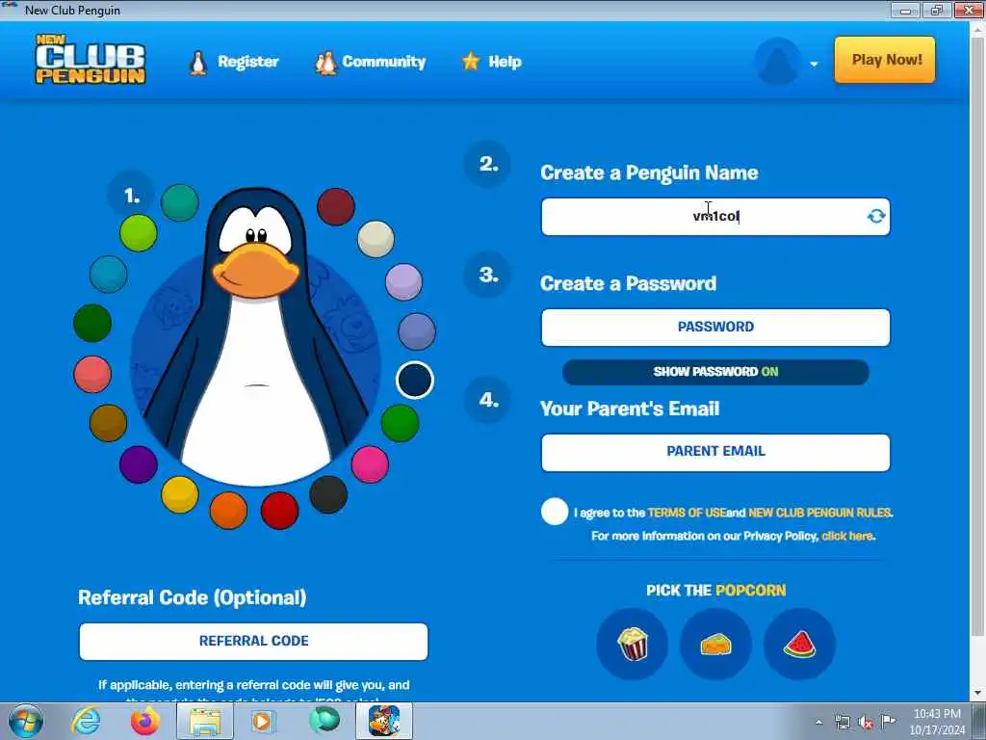986x740 pixels.
Task: Open the Help menu item
Action: 505,62
